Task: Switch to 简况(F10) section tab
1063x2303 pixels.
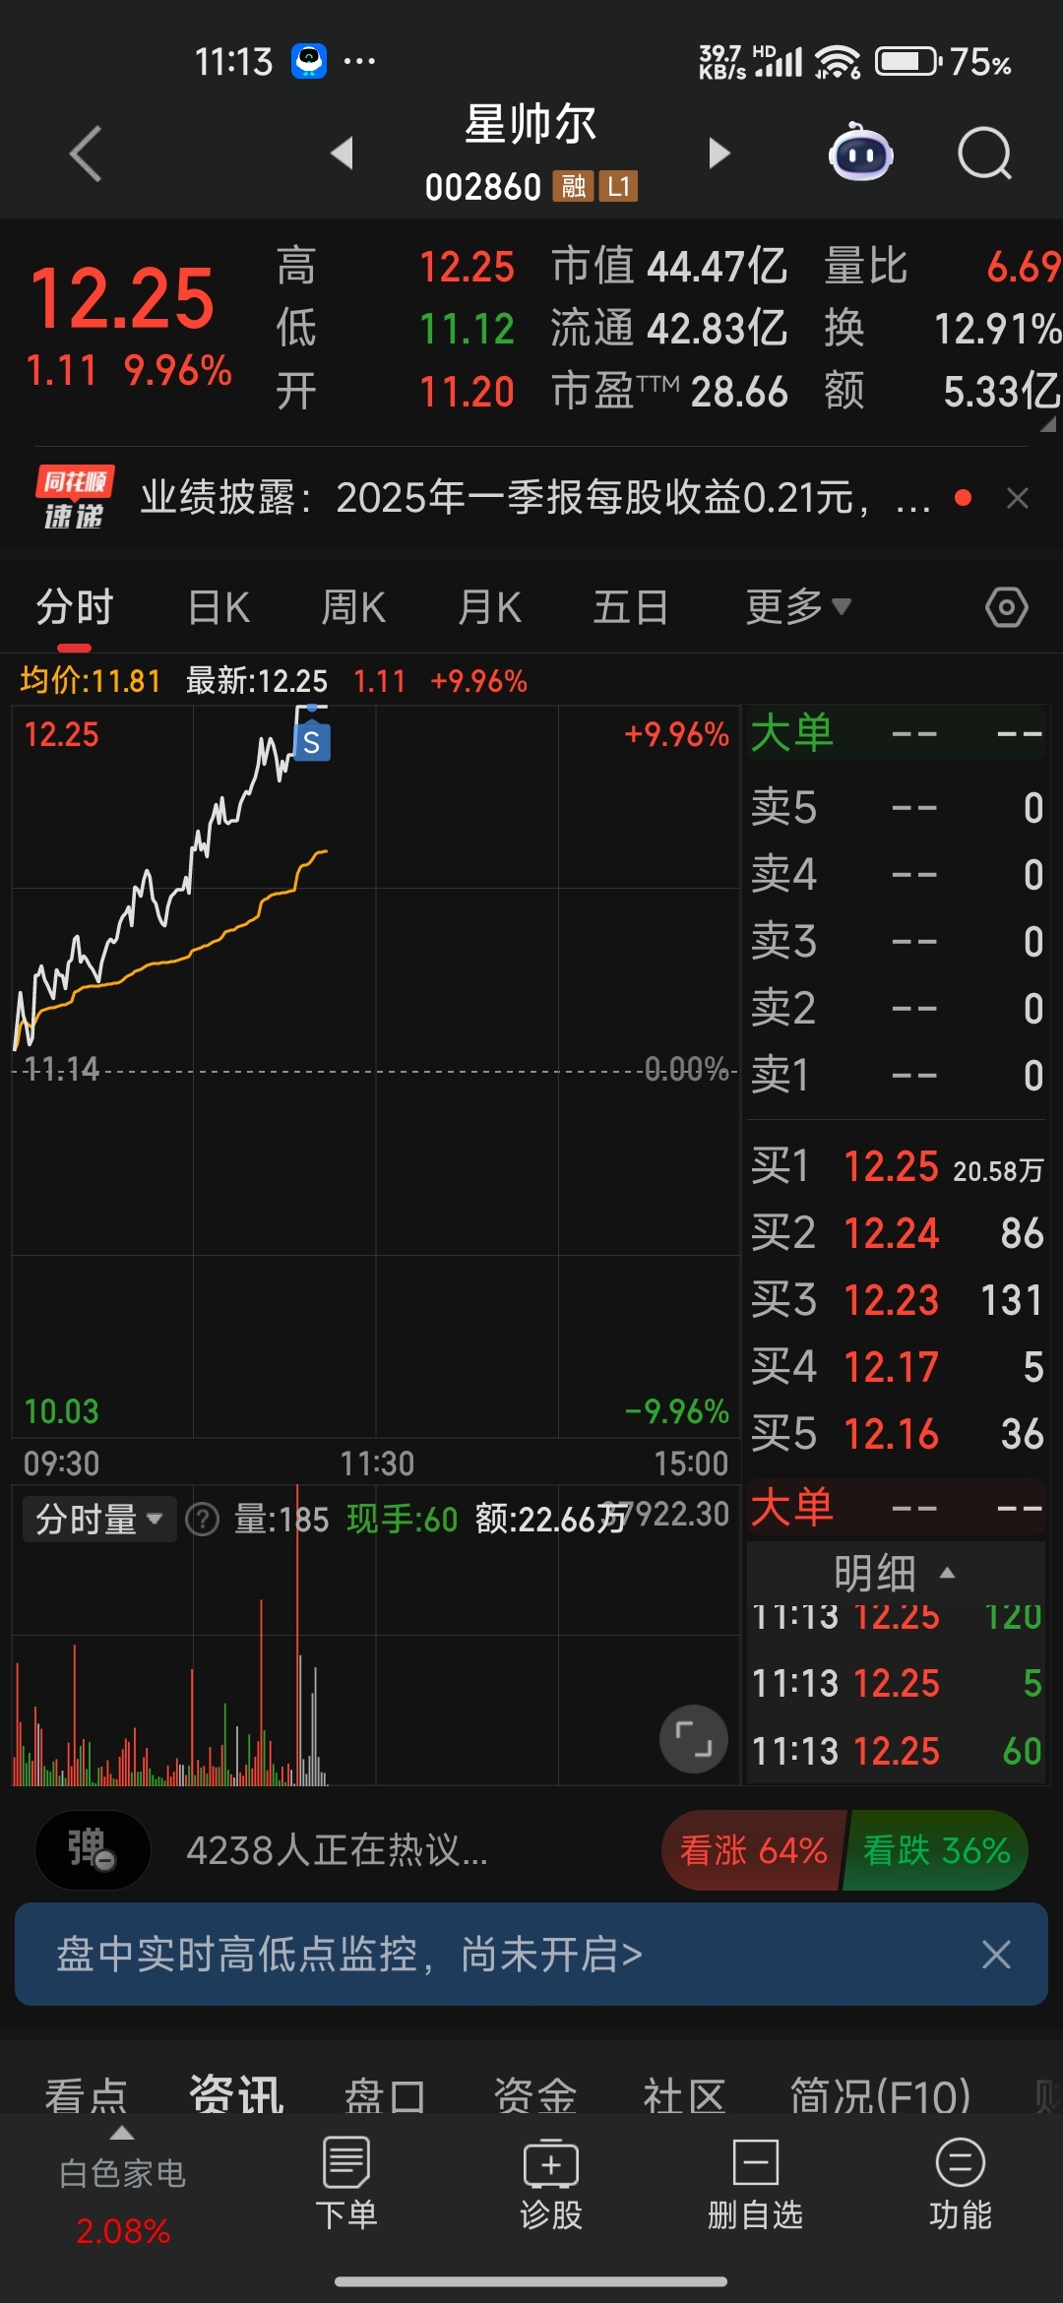Action: click(x=881, y=2094)
